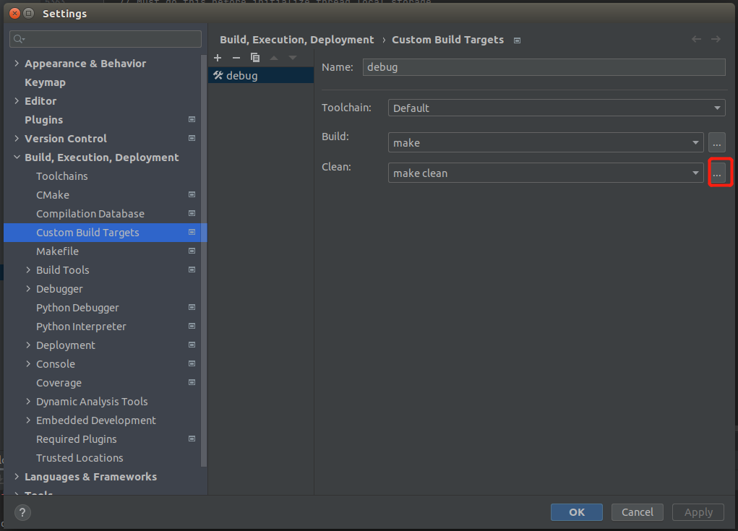This screenshot has height=531, width=738.
Task: Click the search magnifier icon in settings
Action: 19,39
